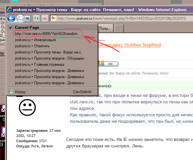Click the browser Forward arrow button

20,18
